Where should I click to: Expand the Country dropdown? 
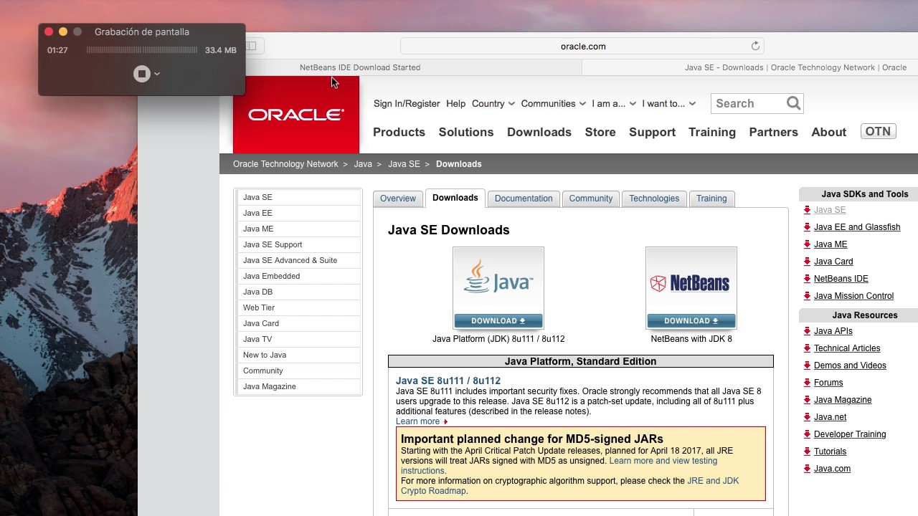tap(493, 103)
